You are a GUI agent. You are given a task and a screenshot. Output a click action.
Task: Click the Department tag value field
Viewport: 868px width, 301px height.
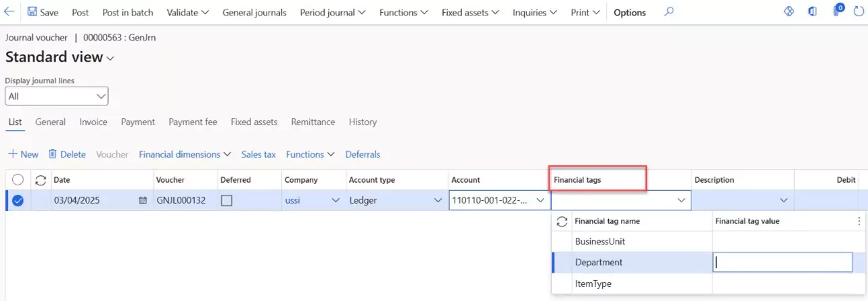click(782, 262)
